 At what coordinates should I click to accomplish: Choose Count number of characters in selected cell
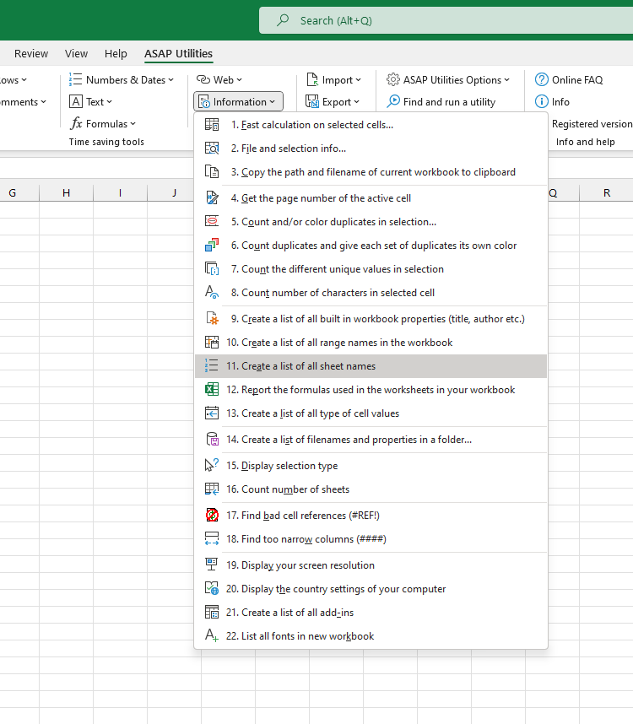[371, 292]
